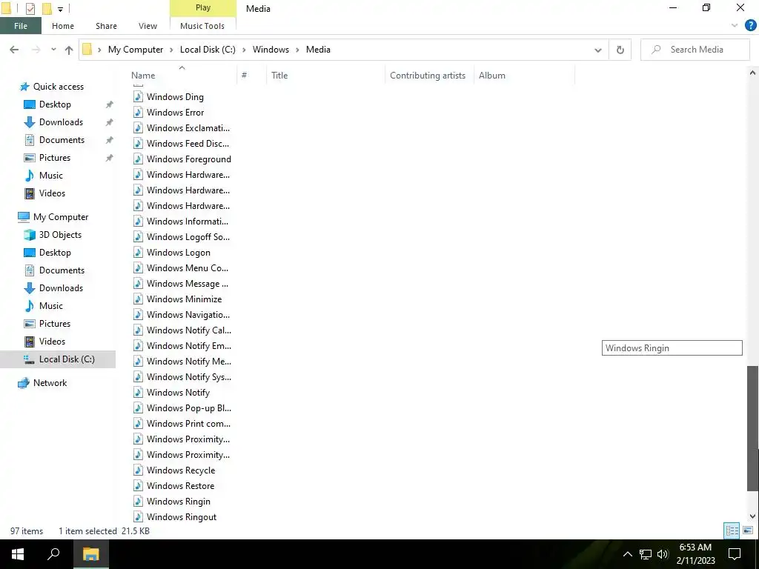Switch to Details view layout button
The height and width of the screenshot is (569, 759).
pyautogui.click(x=732, y=530)
